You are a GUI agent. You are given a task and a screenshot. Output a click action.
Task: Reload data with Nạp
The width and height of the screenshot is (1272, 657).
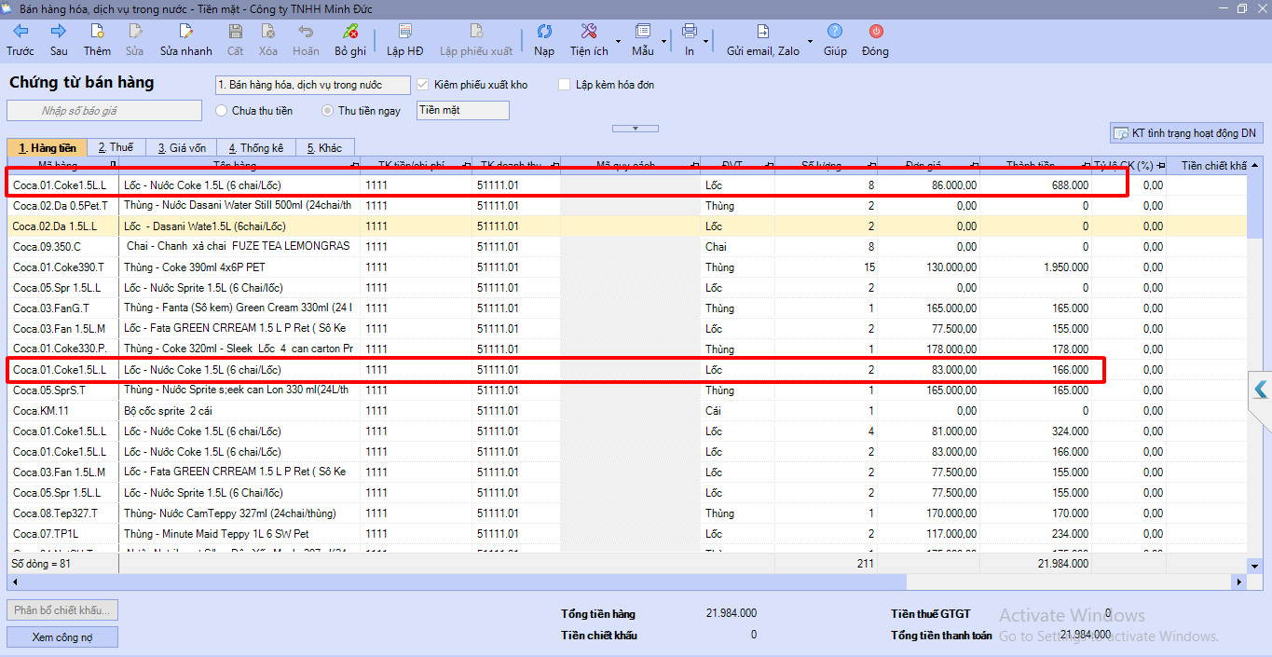click(x=544, y=40)
